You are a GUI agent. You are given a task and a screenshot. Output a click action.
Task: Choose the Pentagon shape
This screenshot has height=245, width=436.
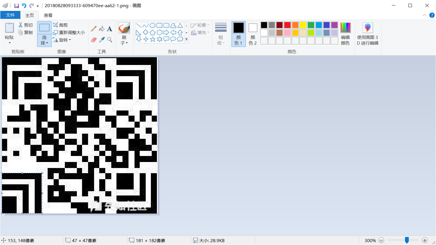(x=153, y=32)
